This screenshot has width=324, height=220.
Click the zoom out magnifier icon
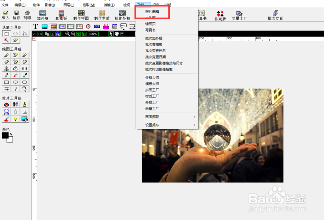73,34
